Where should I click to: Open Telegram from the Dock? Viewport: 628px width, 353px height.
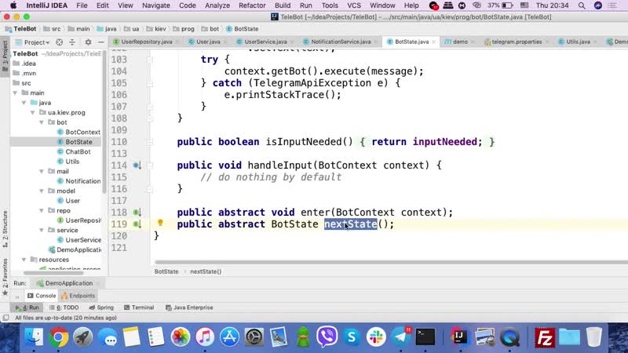coord(401,337)
